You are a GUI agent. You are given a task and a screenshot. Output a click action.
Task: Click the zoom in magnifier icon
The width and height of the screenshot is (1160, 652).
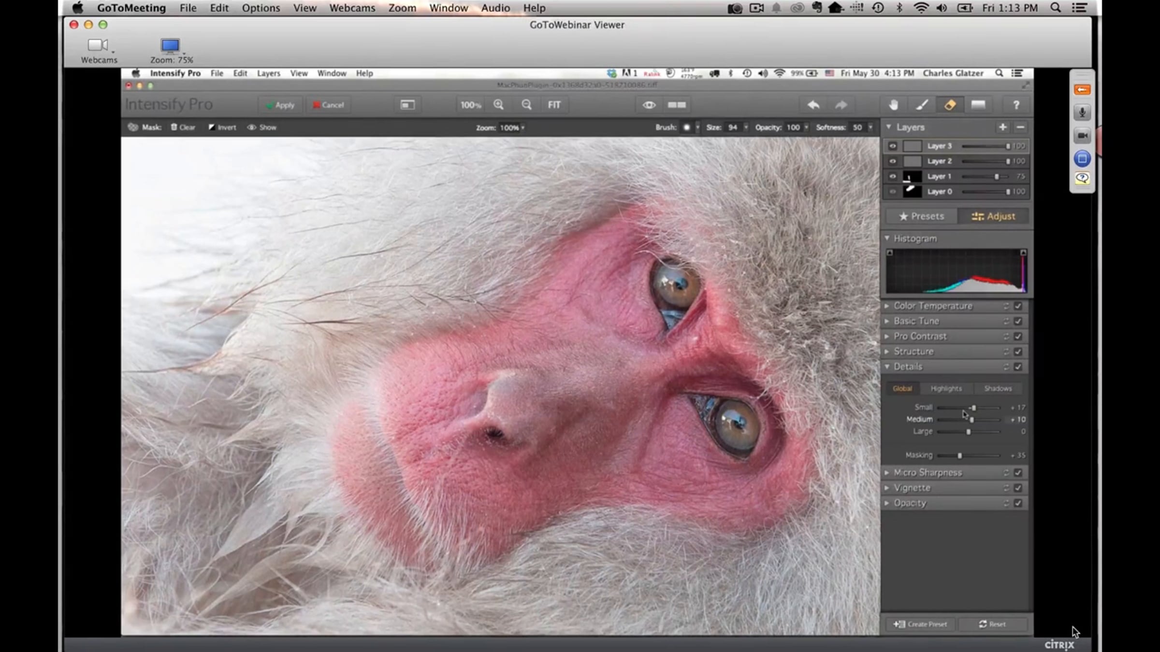pyautogui.click(x=498, y=105)
